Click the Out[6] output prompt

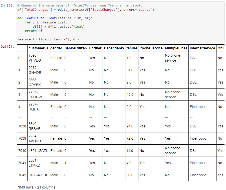(8, 47)
